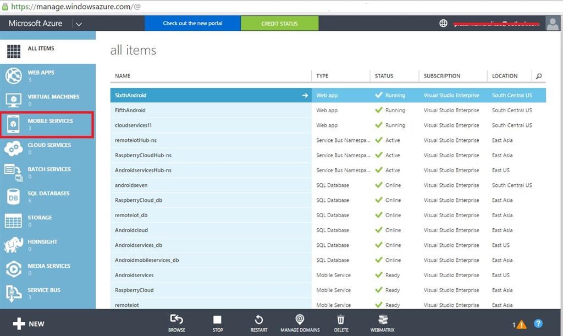Screen dimensions: 563x336
Task: Select the remoteiotHub-ns row name
Action: pos(136,140)
